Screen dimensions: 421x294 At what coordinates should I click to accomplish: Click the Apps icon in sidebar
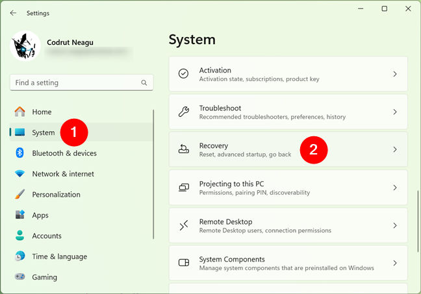coord(20,215)
